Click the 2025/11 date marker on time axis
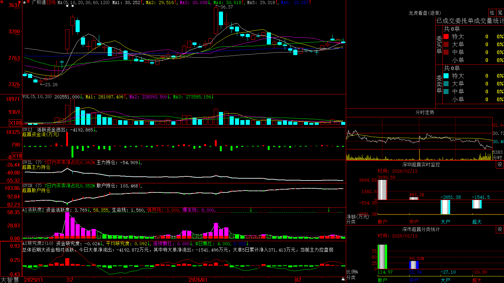Image resolution: width=504 pixels, height=283 pixels. click(x=34, y=280)
